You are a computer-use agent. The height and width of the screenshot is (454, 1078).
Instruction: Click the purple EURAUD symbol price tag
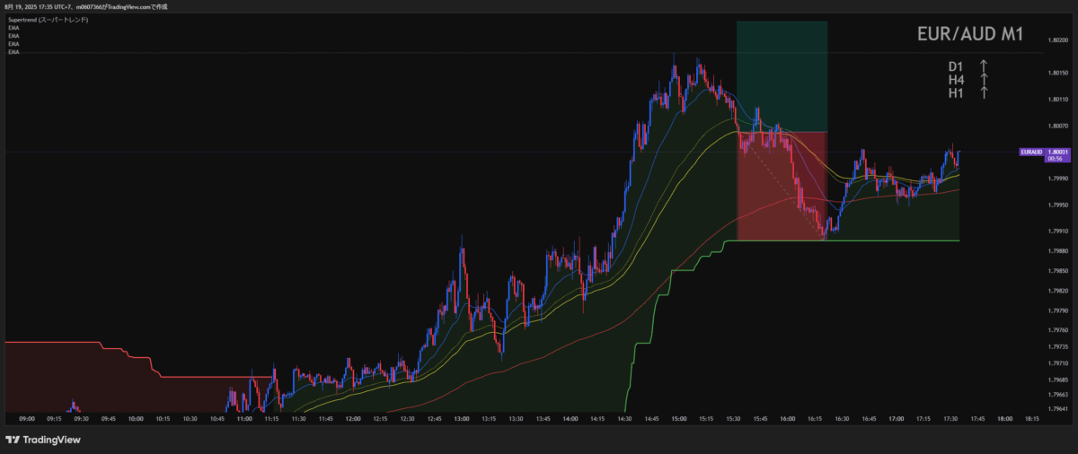(x=1031, y=153)
